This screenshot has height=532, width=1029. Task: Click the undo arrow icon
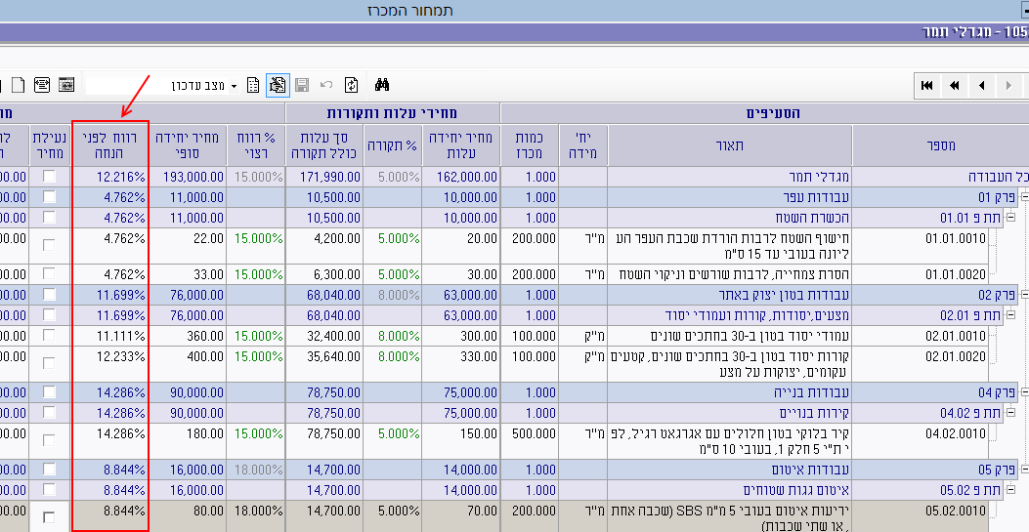pyautogui.click(x=326, y=85)
